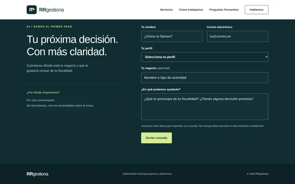Click the Tu perfil label

pos(147,48)
